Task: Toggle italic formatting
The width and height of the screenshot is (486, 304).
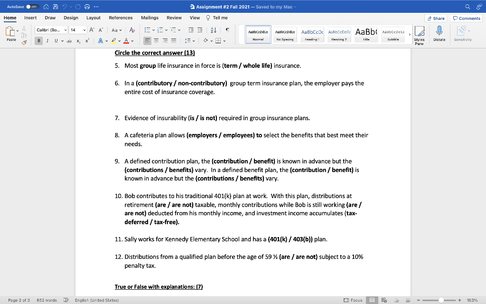Action: coord(47,40)
